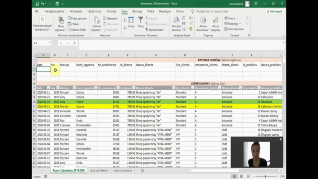Image resolution: width=318 pixels, height=179 pixels.
Task: Open the Sortuj sort dialog
Action: tap(131, 22)
